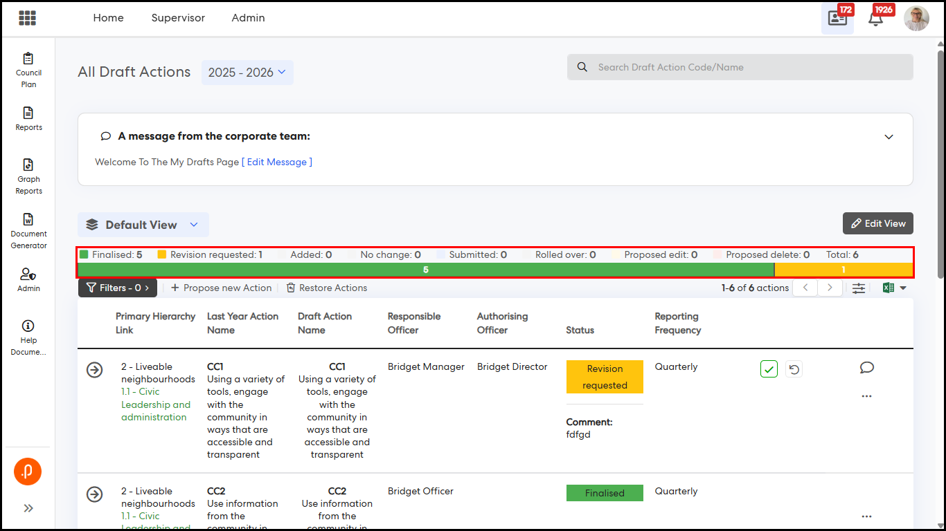Click the notifications bell icon
This screenshot has height=531, width=946.
pyautogui.click(x=875, y=19)
